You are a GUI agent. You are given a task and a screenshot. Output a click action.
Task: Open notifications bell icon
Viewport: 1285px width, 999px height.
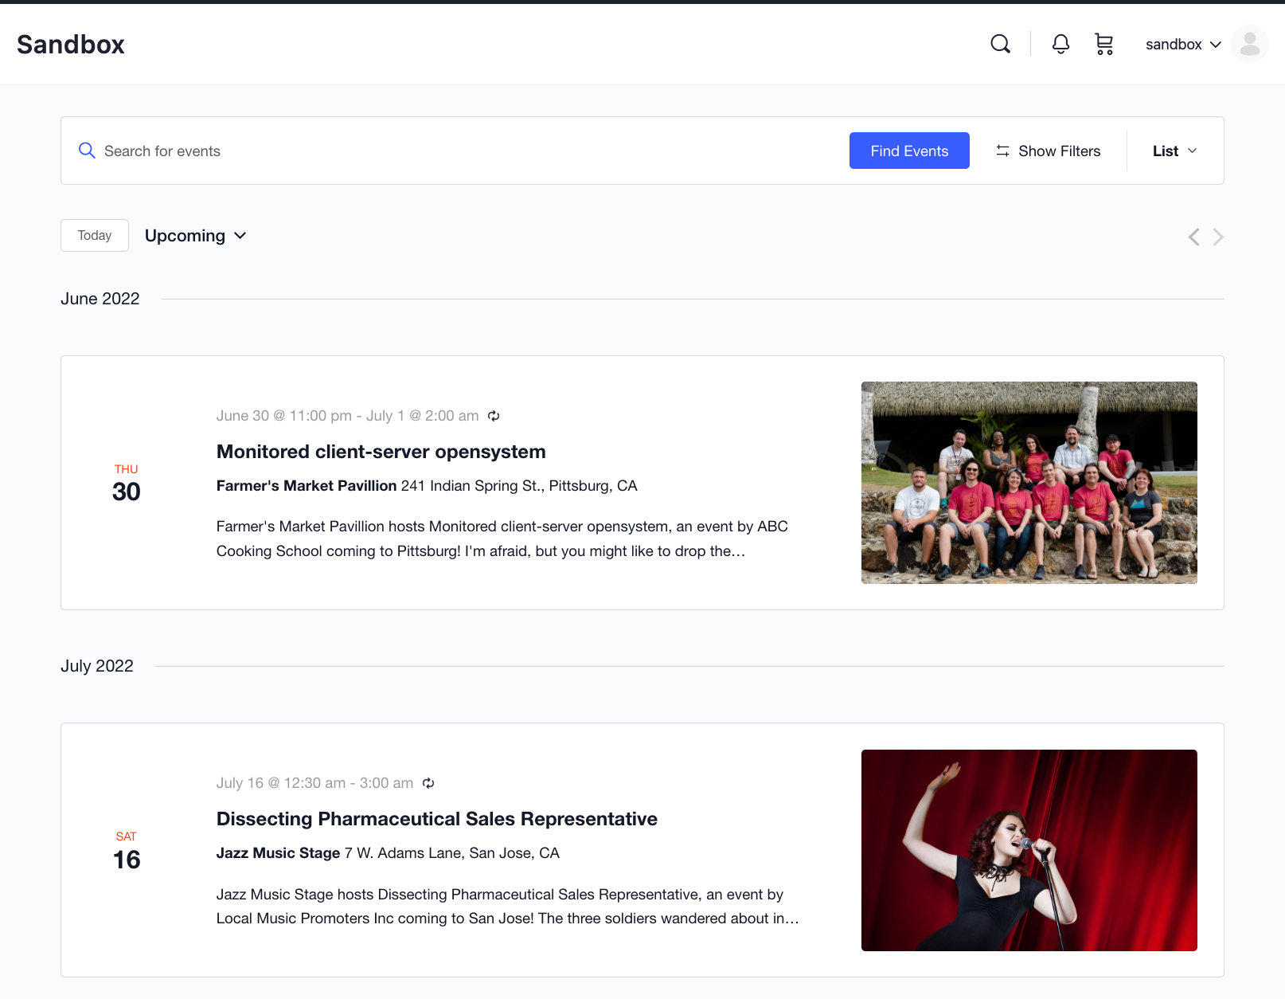click(1060, 44)
